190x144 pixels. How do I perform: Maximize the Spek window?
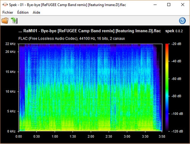[169, 5]
